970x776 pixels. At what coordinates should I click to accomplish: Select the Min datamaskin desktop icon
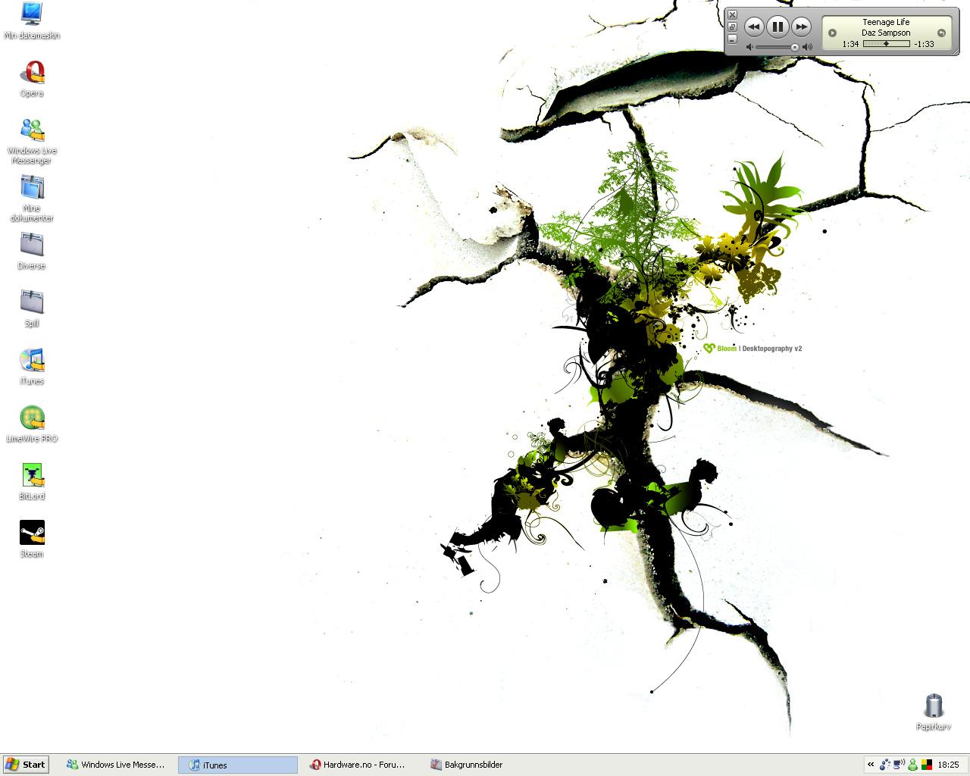click(x=32, y=20)
